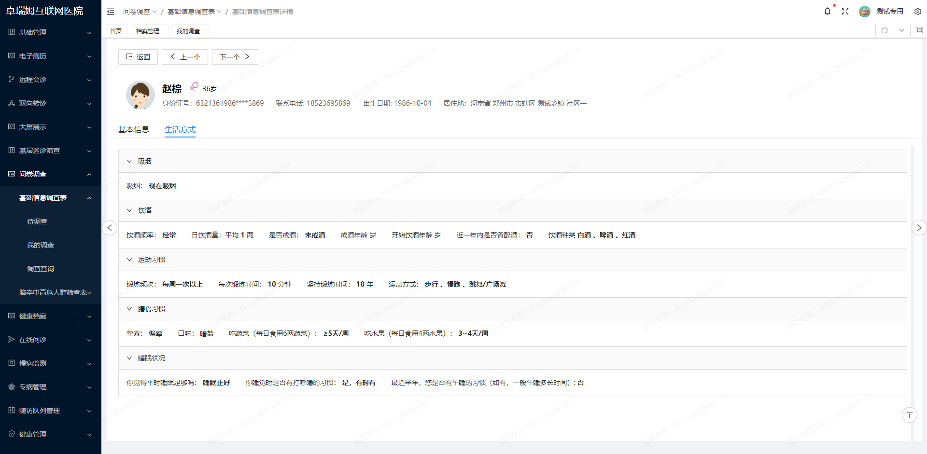Click the user avatar next to 测试专用
Viewport: 927px width, 454px height.
[x=865, y=12]
